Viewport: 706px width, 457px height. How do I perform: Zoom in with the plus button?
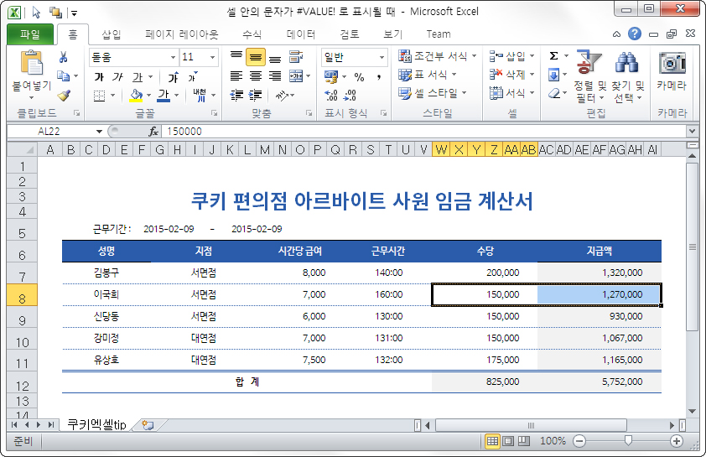pyautogui.click(x=676, y=441)
